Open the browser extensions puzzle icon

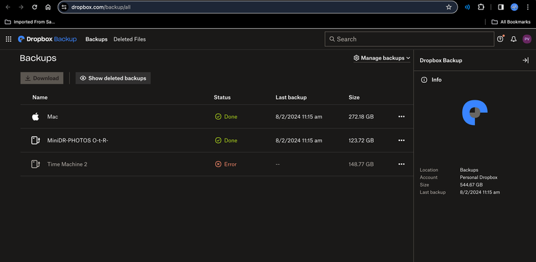(x=481, y=7)
